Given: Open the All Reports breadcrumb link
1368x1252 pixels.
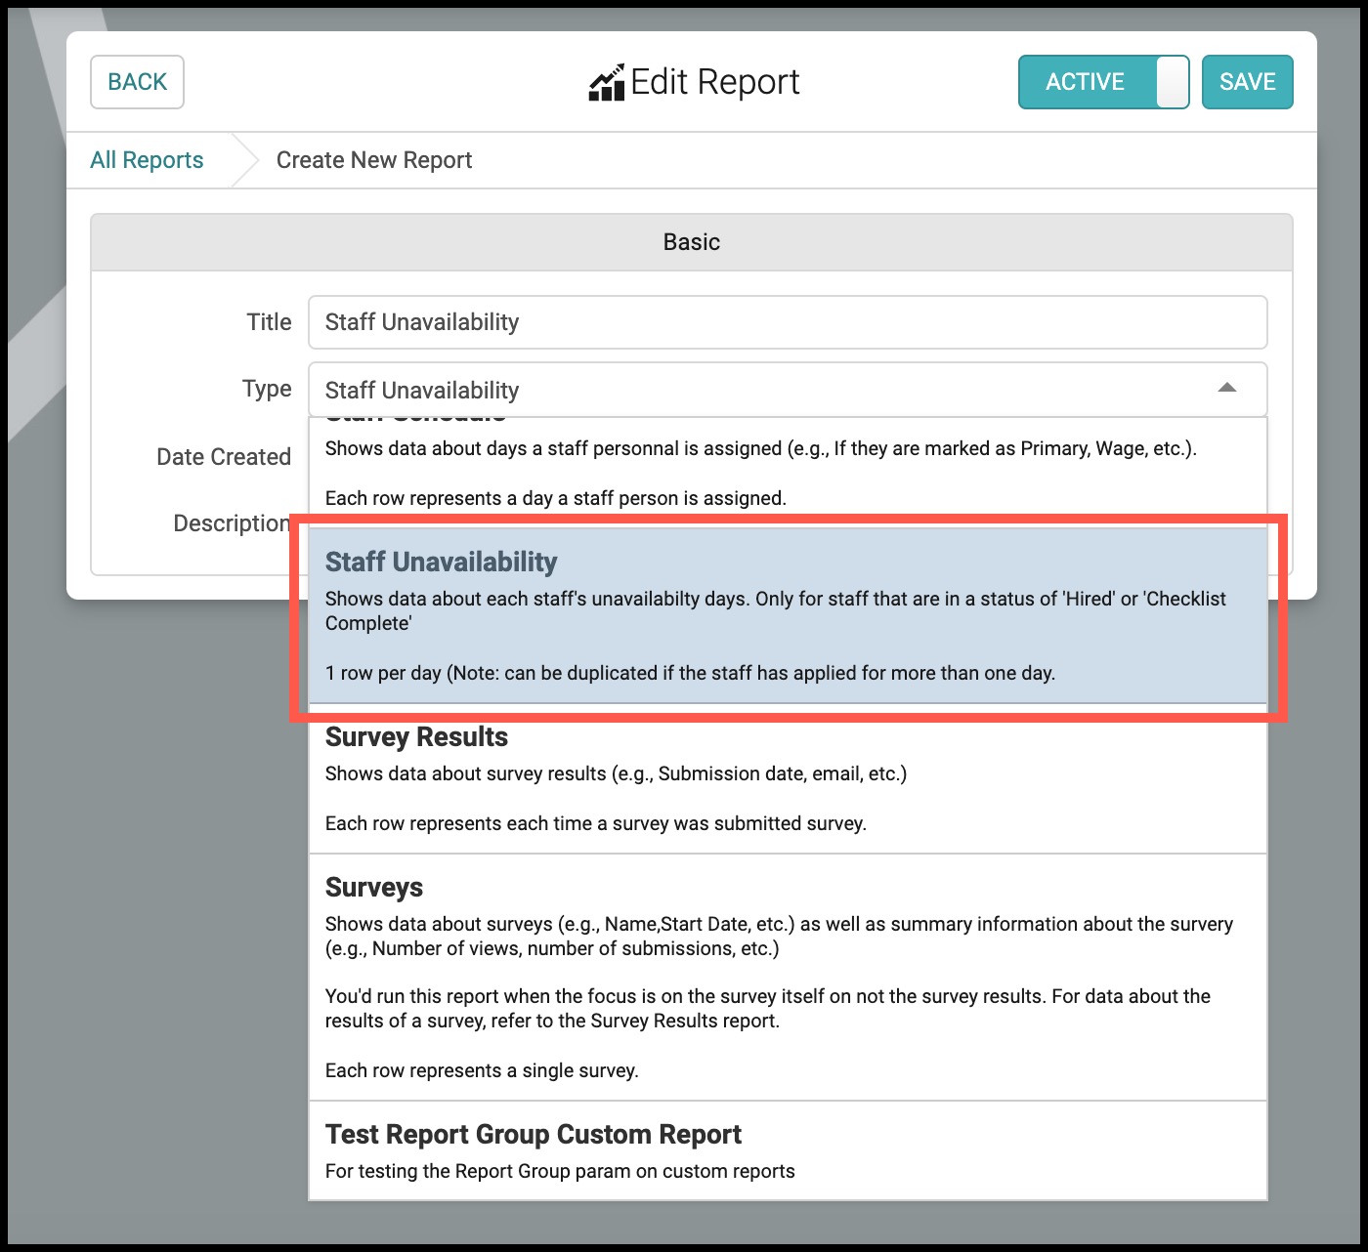Looking at the screenshot, I should (x=147, y=160).
